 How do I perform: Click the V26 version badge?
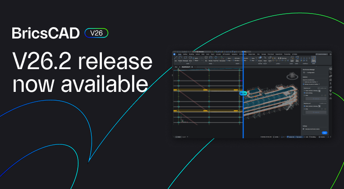pos(96,33)
